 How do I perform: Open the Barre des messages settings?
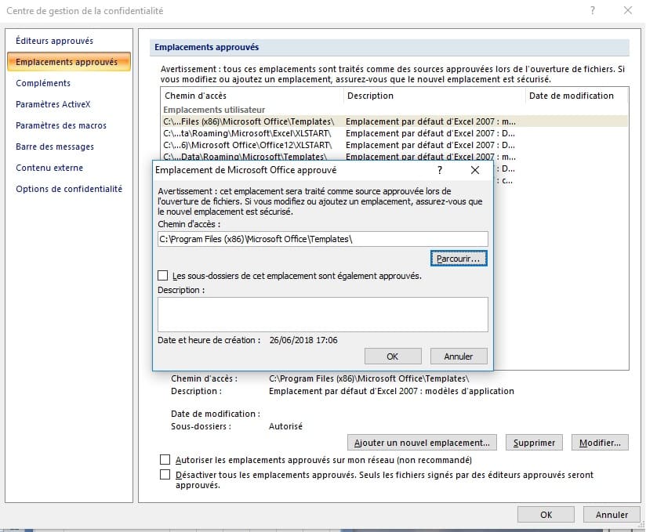tap(55, 147)
